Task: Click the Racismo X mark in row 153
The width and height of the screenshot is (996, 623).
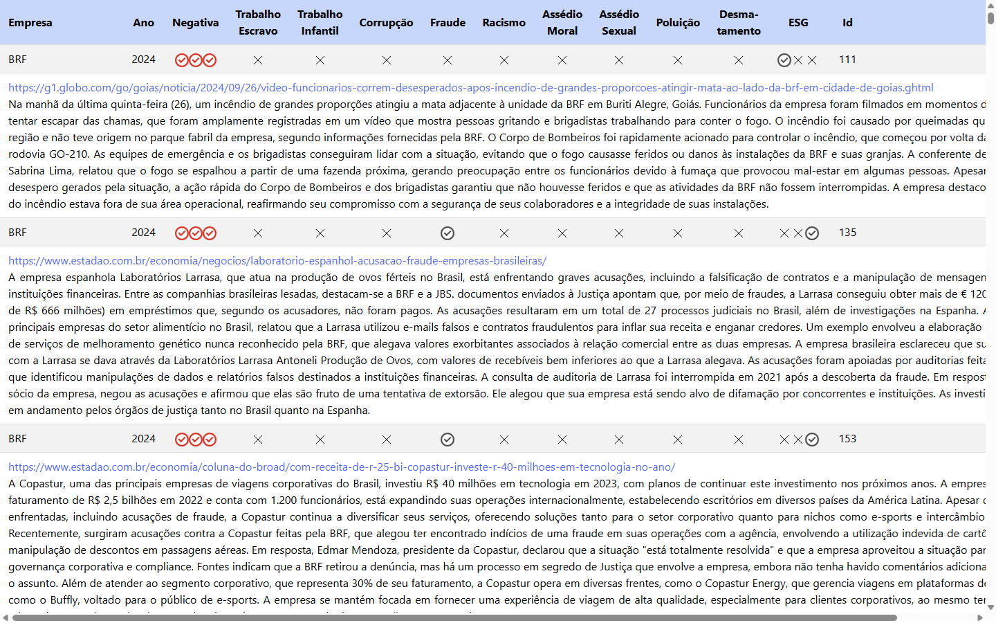Action: 504,440
